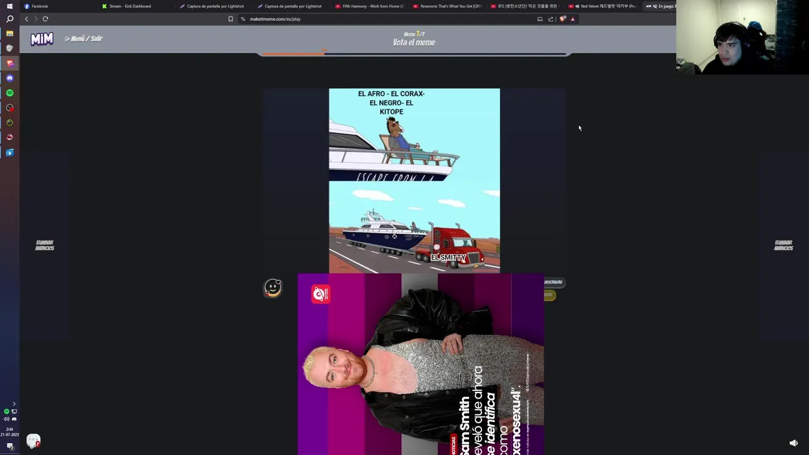Image resolution: width=809 pixels, height=455 pixels.
Task: Click the Vota el meme heading
Action: click(x=414, y=42)
